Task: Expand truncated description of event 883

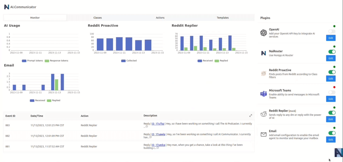Action: click(x=147, y=127)
